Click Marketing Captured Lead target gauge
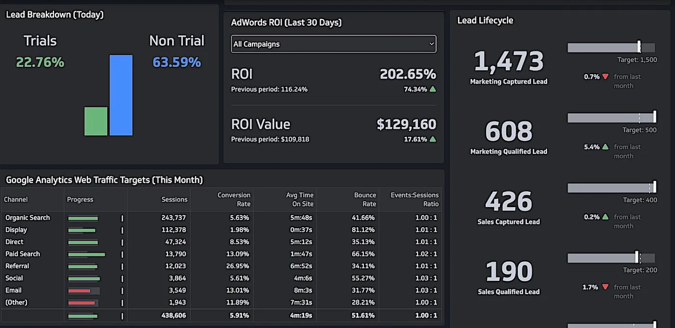 [x=611, y=47]
